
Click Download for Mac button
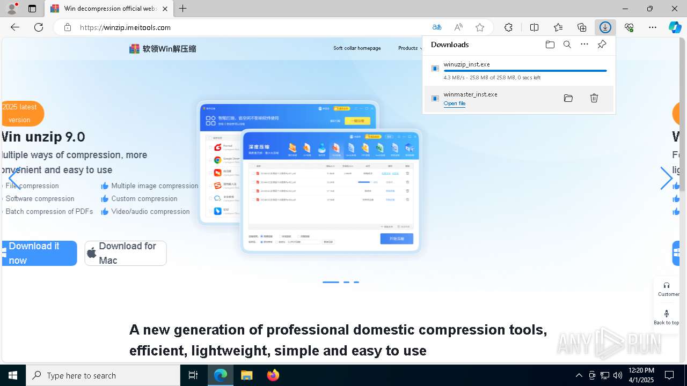(126, 253)
